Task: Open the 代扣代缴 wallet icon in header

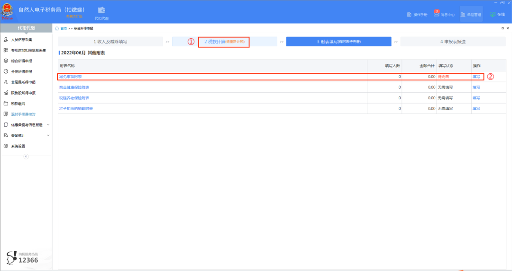Action: (x=101, y=10)
